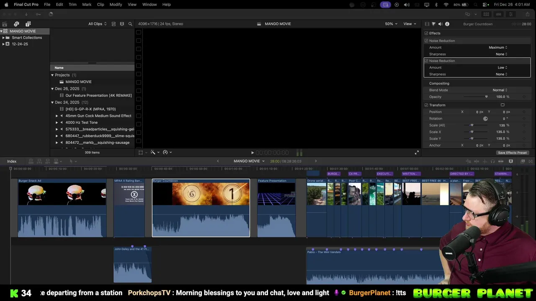Viewport: 536px width, 301px height.
Task: Open the Blend Mode Normal dropdown
Action: point(500,90)
